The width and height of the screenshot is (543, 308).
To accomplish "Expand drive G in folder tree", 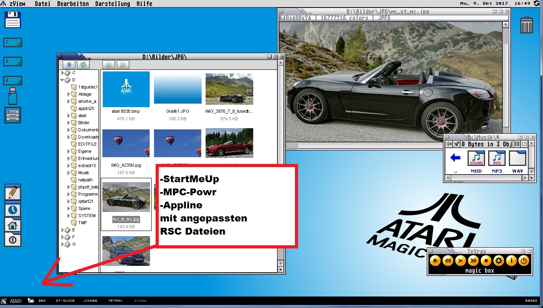I will coord(63,244).
